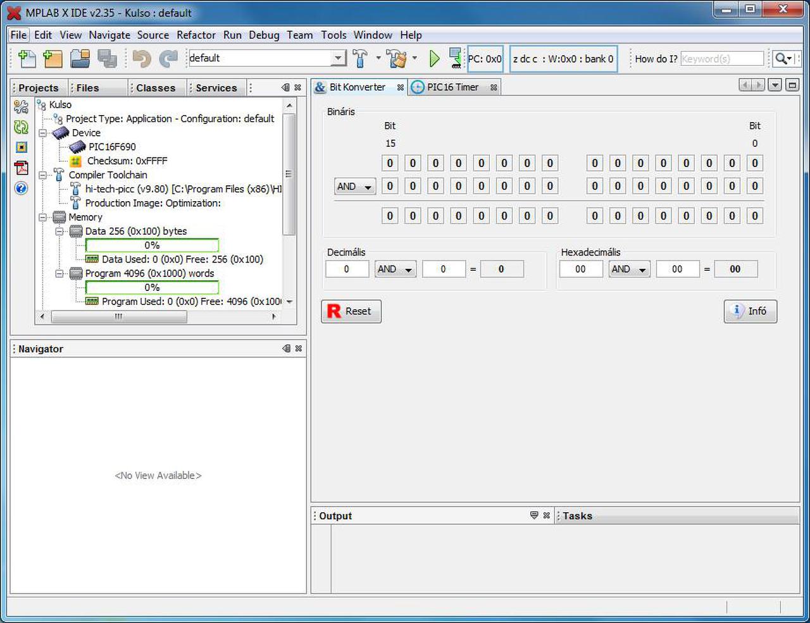The image size is (810, 623).
Task: Click the yellow-square dashboard side icon
Action: point(21,147)
